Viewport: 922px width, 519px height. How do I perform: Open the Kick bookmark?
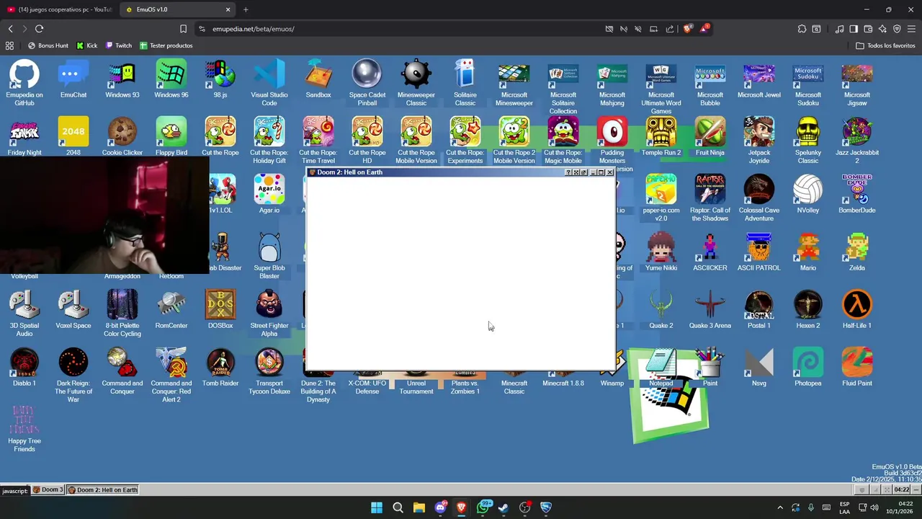87,45
